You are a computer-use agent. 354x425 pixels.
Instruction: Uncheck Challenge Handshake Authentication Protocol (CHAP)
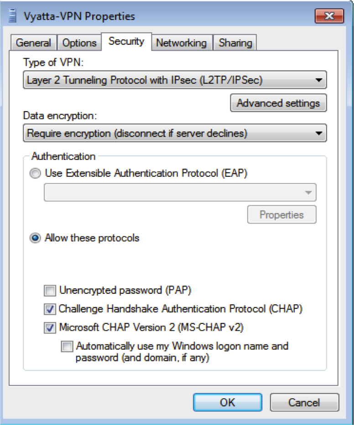tap(50, 309)
